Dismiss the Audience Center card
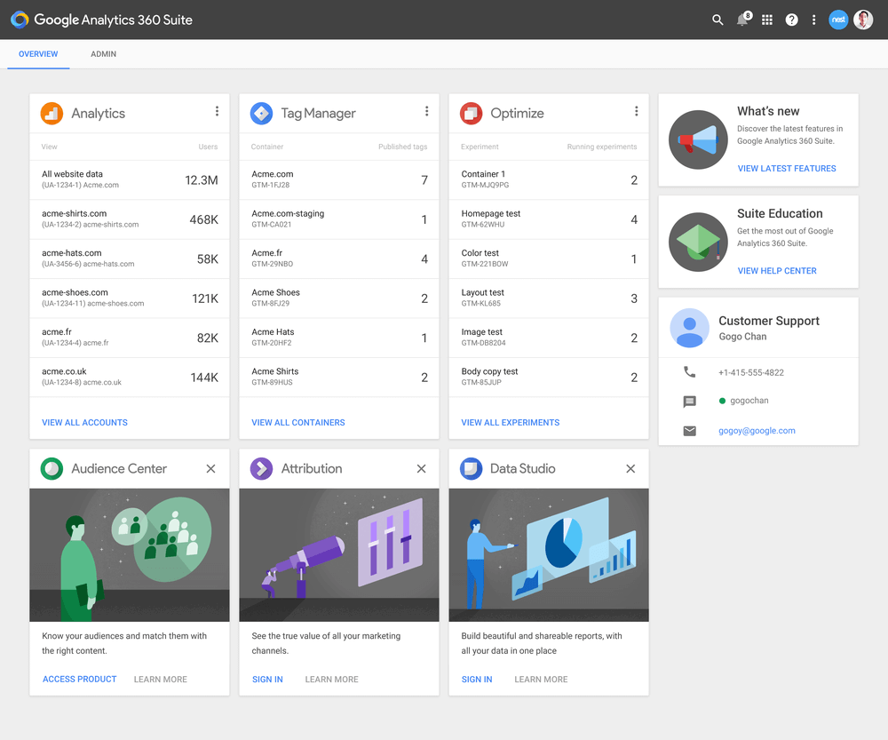This screenshot has width=888, height=740. click(210, 468)
